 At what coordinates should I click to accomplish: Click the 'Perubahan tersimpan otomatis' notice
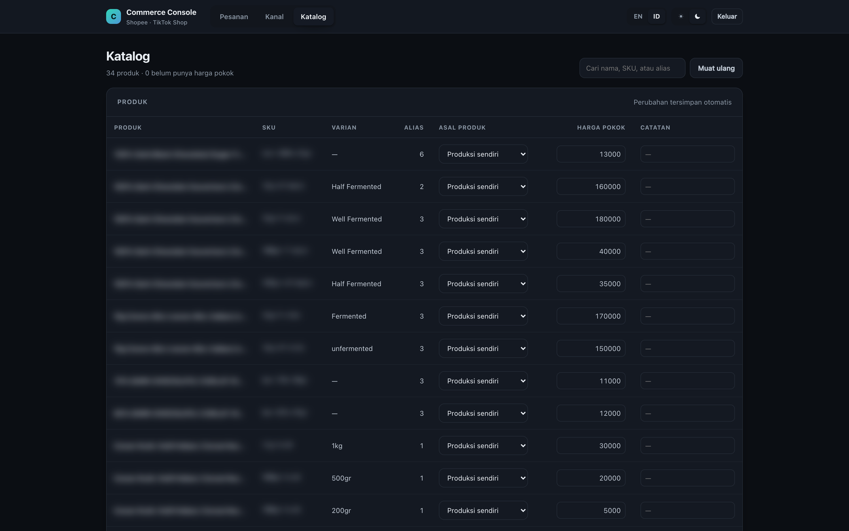click(x=683, y=102)
